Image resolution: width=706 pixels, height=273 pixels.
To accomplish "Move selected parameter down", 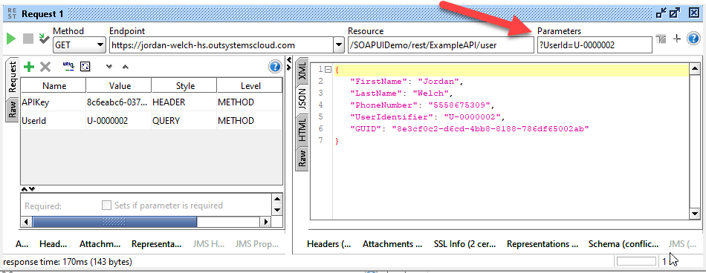I will coord(109,67).
